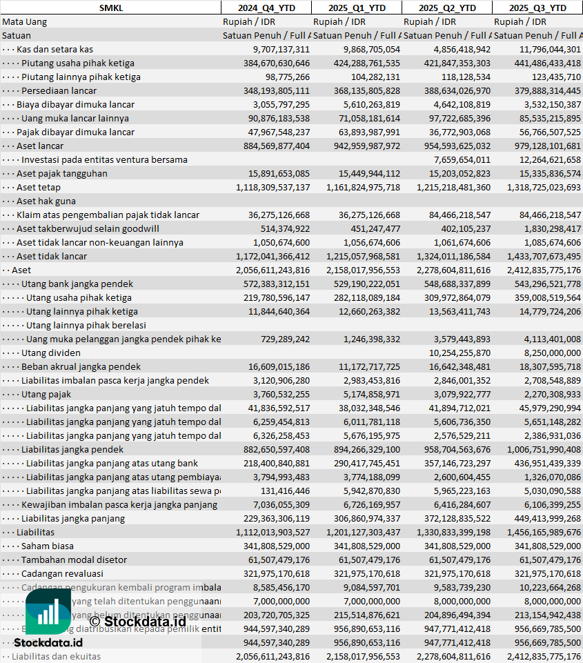Select Aset lancar total 942,959,987,972
Screen dimensions: 583x663
(x=367, y=146)
